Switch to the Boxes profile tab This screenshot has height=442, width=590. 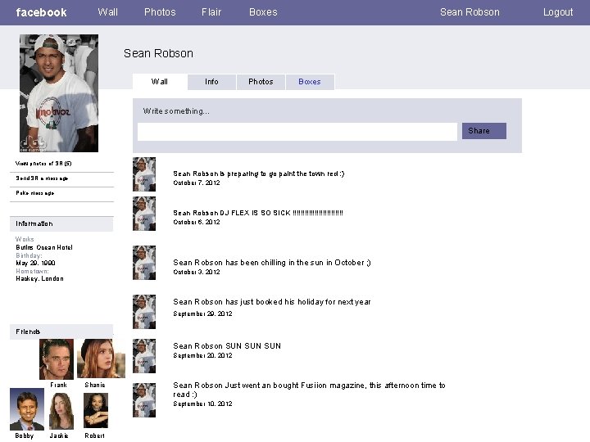tap(310, 82)
